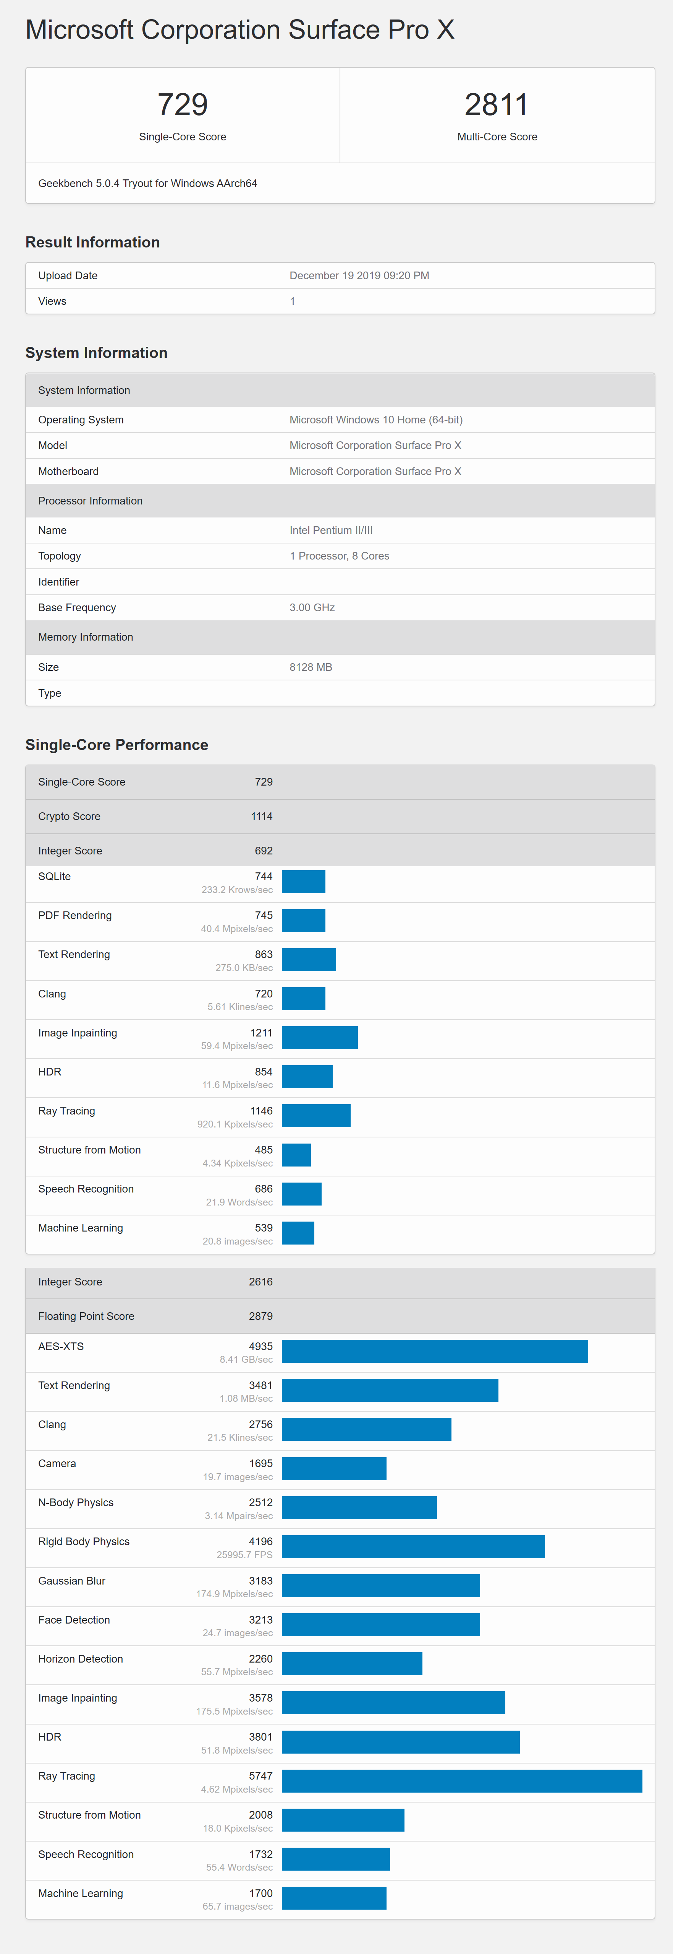Click the Base Frequency value 3.00 GHz
The width and height of the screenshot is (673, 1954).
coord(312,608)
